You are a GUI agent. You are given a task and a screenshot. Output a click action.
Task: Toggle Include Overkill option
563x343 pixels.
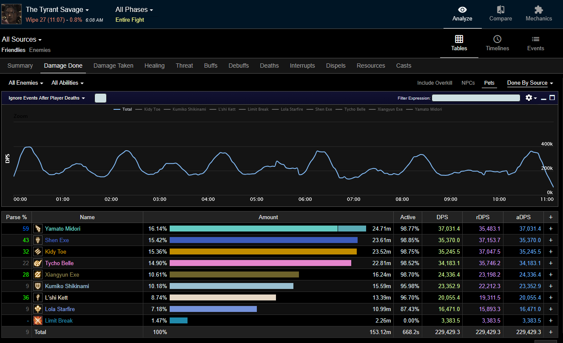435,83
